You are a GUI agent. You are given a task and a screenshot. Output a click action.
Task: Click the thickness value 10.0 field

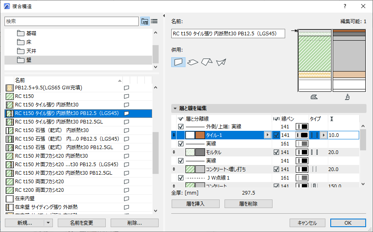click(x=343, y=135)
